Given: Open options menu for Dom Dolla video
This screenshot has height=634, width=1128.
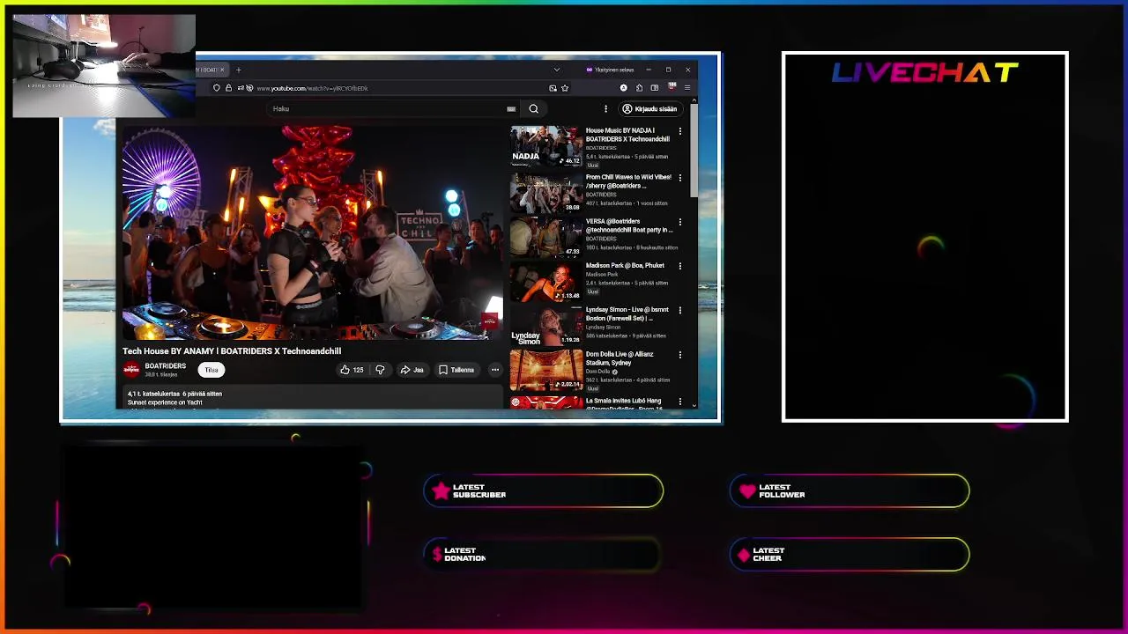Looking at the screenshot, I should point(679,355).
